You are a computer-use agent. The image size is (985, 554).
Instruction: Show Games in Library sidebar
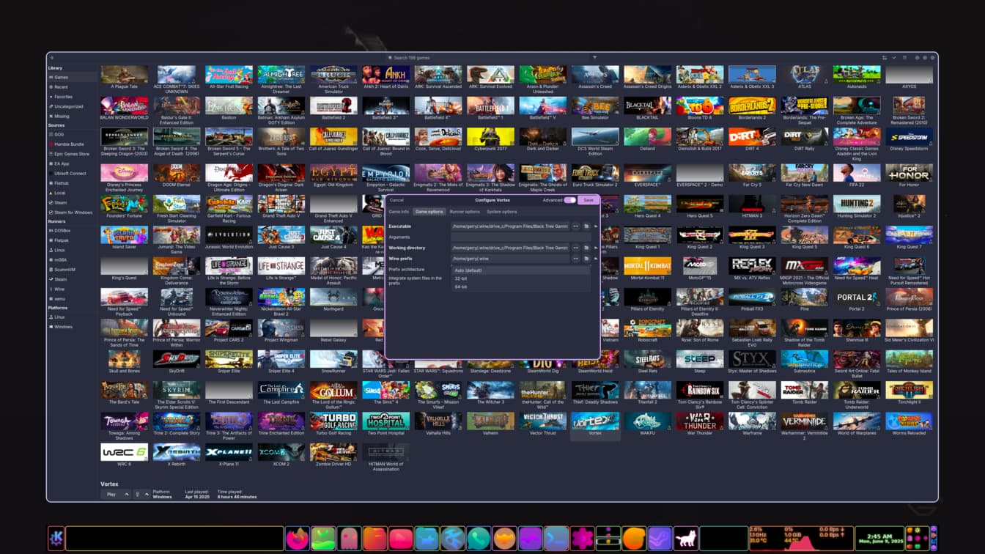[x=72, y=77]
